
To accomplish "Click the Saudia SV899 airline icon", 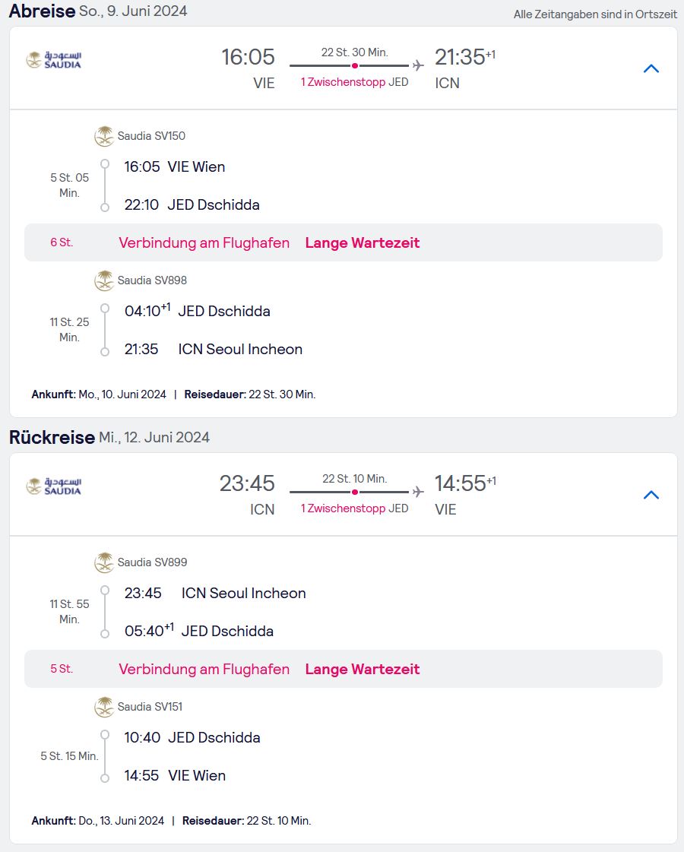I will (x=104, y=563).
